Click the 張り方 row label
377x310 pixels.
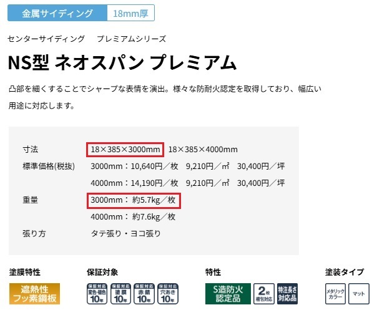[34, 233]
